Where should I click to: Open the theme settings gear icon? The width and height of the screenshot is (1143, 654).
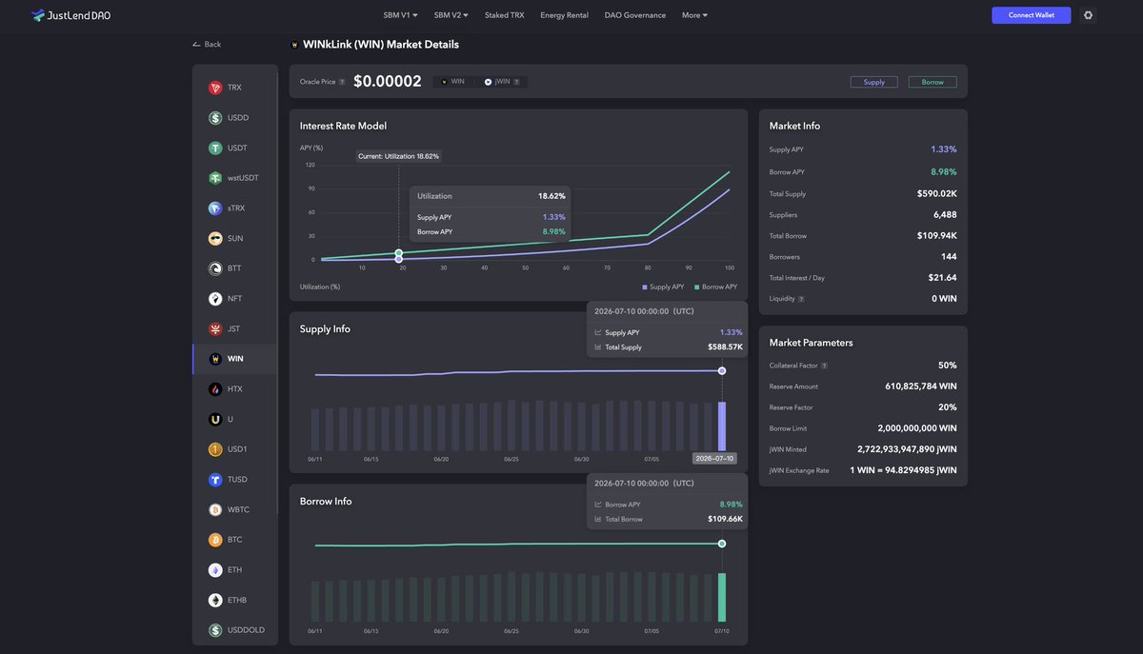[x=1089, y=15]
